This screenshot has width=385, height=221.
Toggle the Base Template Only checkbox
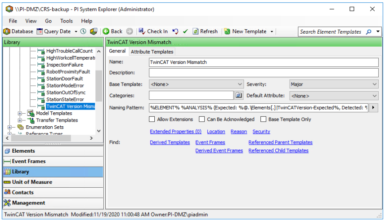coord(263,119)
